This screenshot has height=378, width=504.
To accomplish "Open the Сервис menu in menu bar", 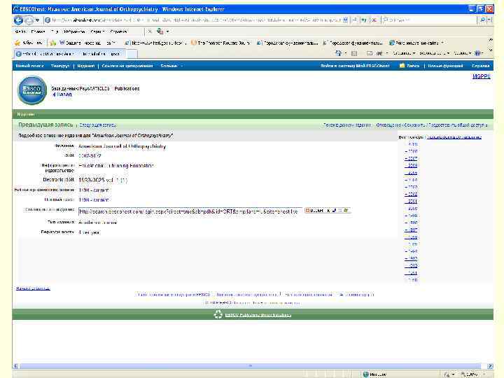I will pyautogui.click(x=98, y=31).
